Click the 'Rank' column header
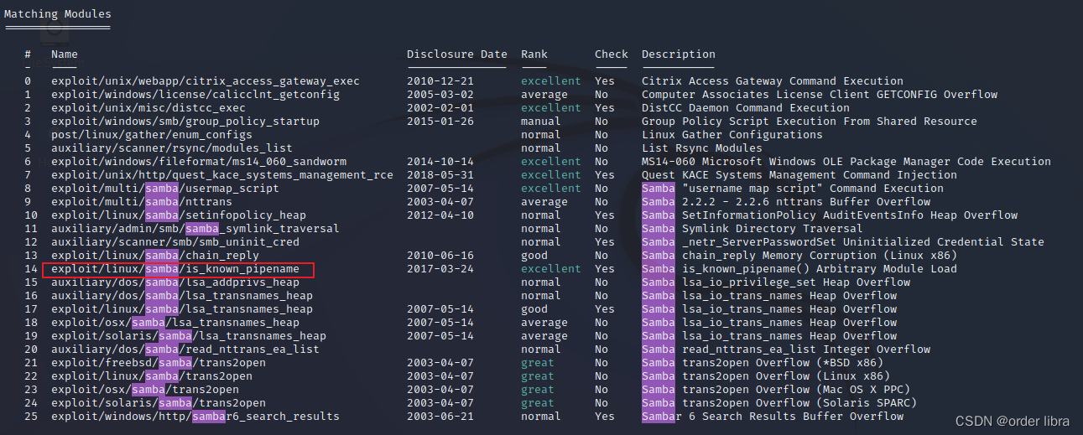This screenshot has width=1083, height=435. [534, 54]
